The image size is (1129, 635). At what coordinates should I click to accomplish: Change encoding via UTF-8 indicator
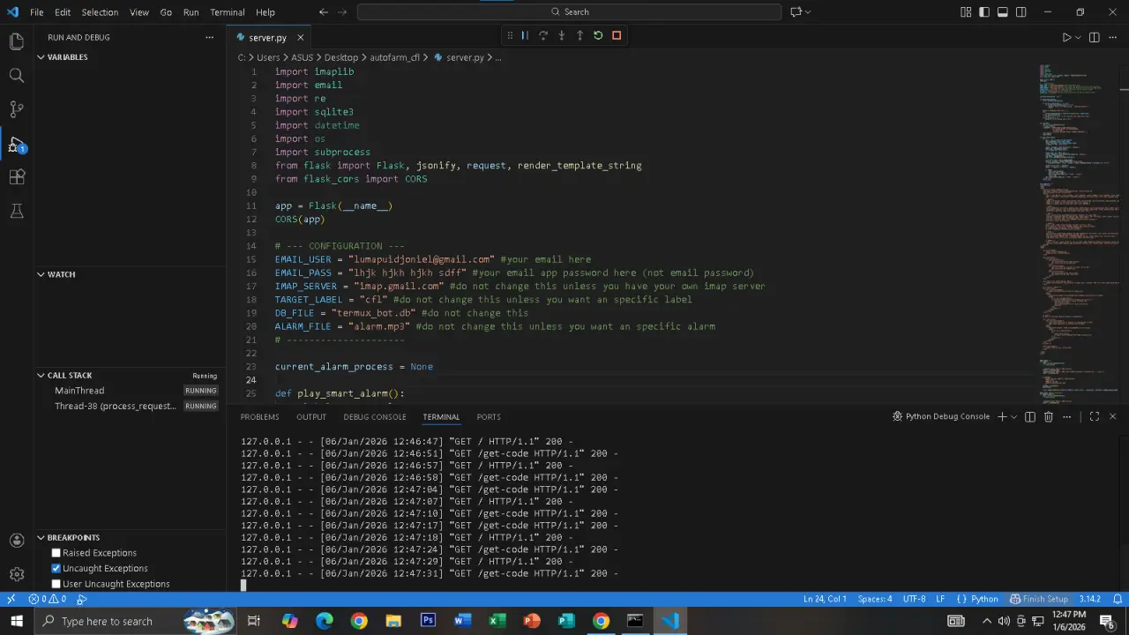pyautogui.click(x=914, y=599)
